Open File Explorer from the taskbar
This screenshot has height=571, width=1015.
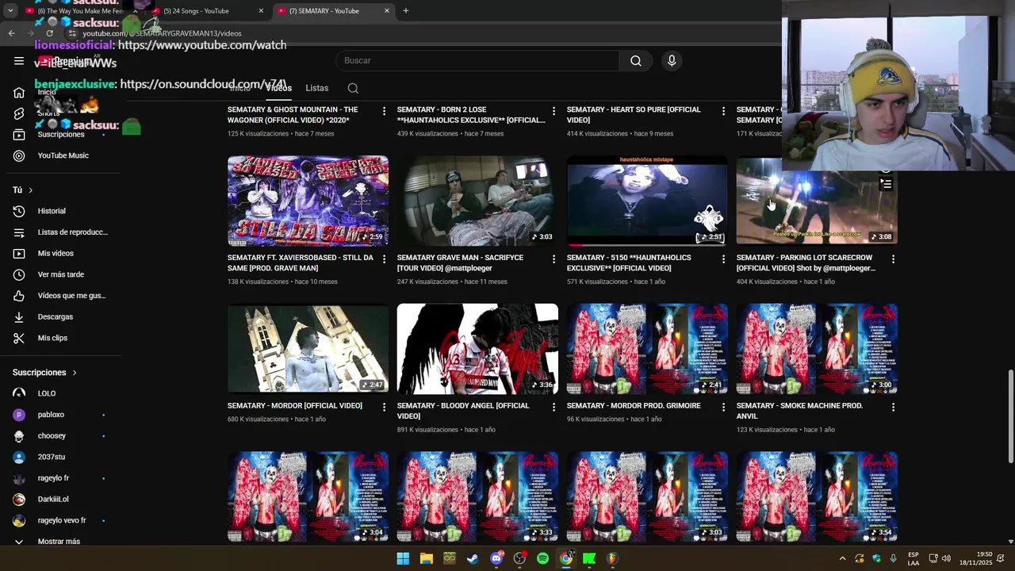click(426, 558)
